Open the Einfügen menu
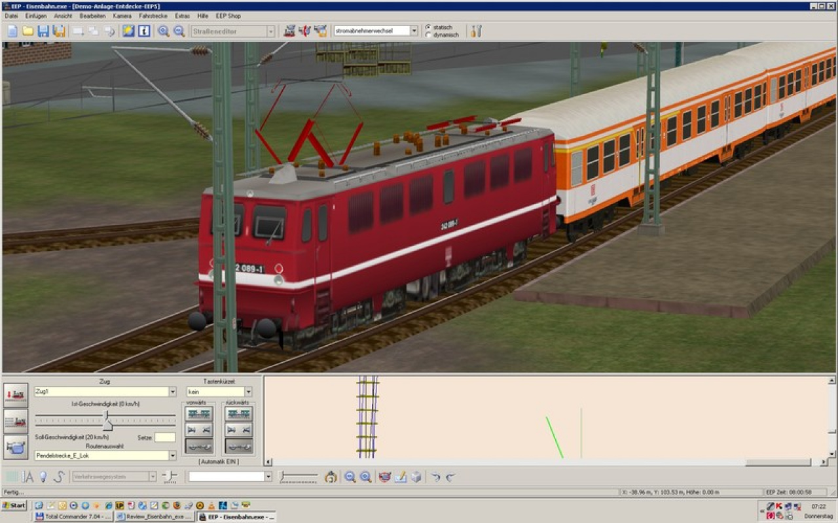The width and height of the screenshot is (838, 523). [x=35, y=16]
